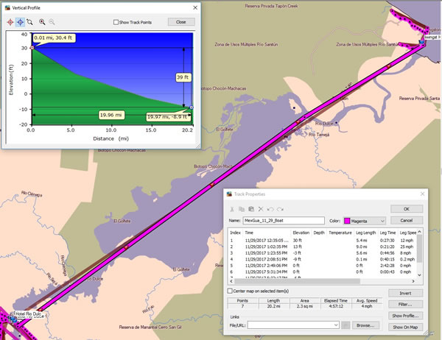The width and height of the screenshot is (442, 340).
Task: Click the 4:57:12 Elapsed Time value
Action: pyautogui.click(x=336, y=306)
